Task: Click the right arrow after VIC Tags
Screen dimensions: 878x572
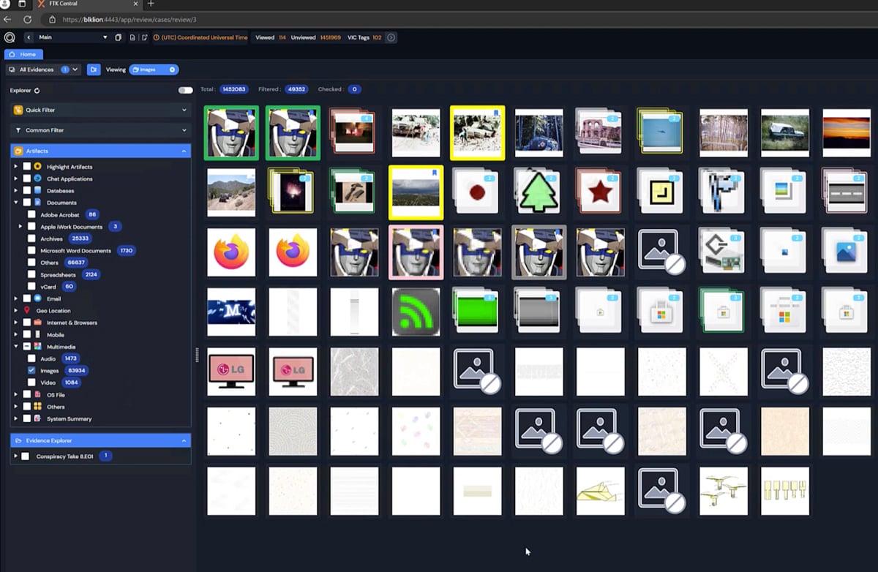Action: point(391,37)
